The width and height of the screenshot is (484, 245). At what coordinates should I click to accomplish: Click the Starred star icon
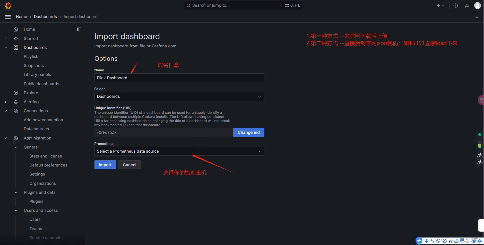click(x=16, y=38)
